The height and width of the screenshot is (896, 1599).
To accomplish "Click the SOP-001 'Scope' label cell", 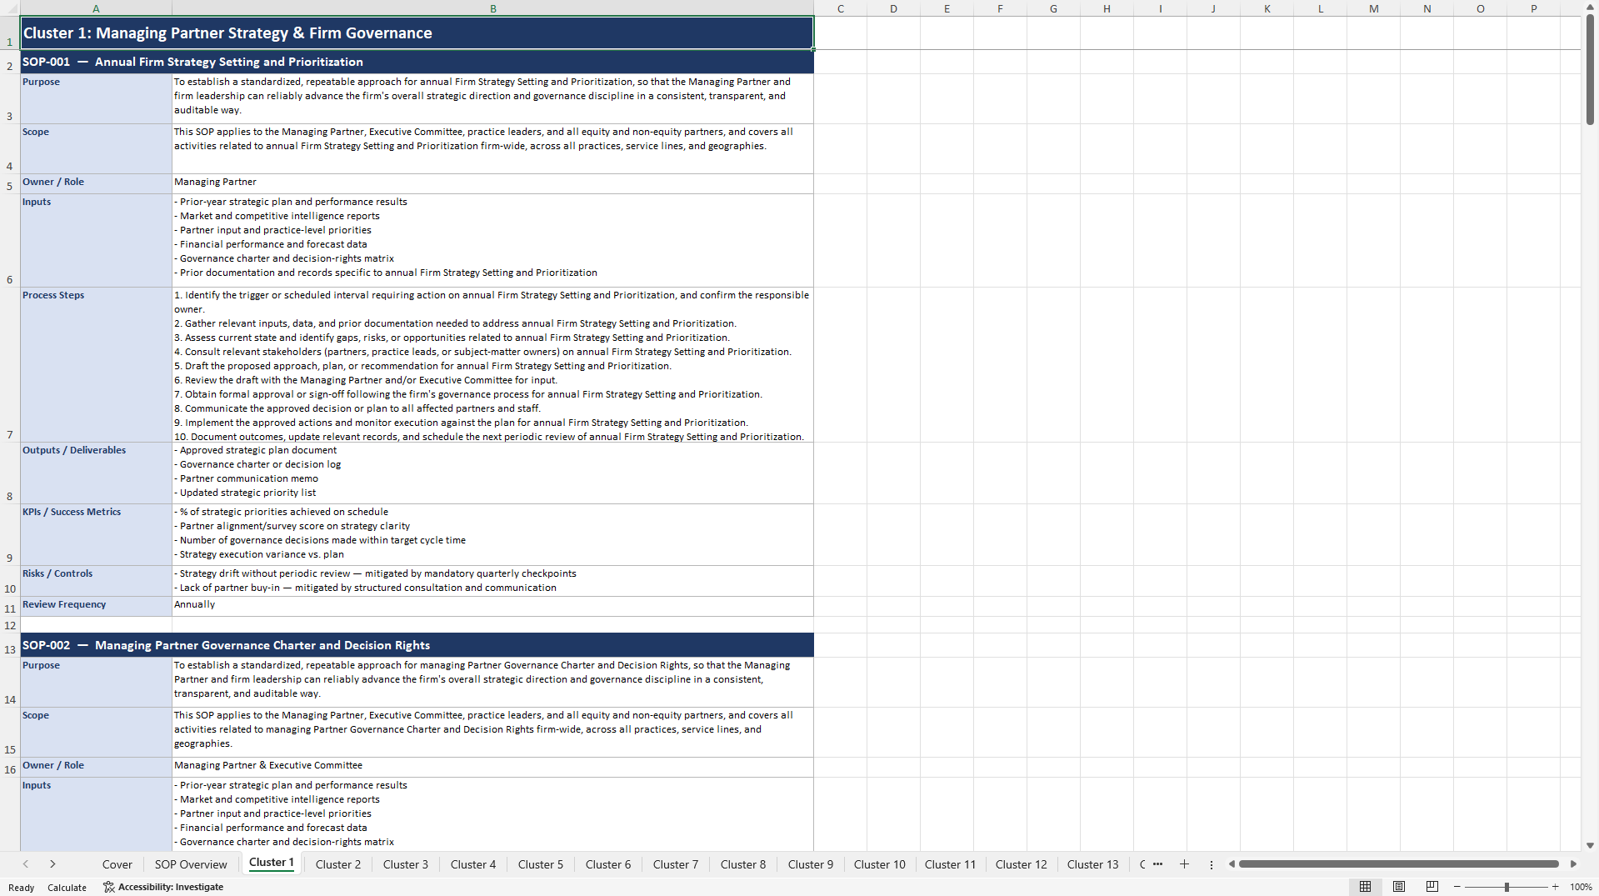I will click(x=96, y=148).
